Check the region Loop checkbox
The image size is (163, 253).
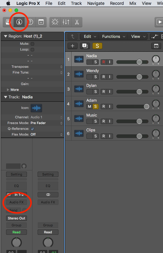[x=32, y=50]
